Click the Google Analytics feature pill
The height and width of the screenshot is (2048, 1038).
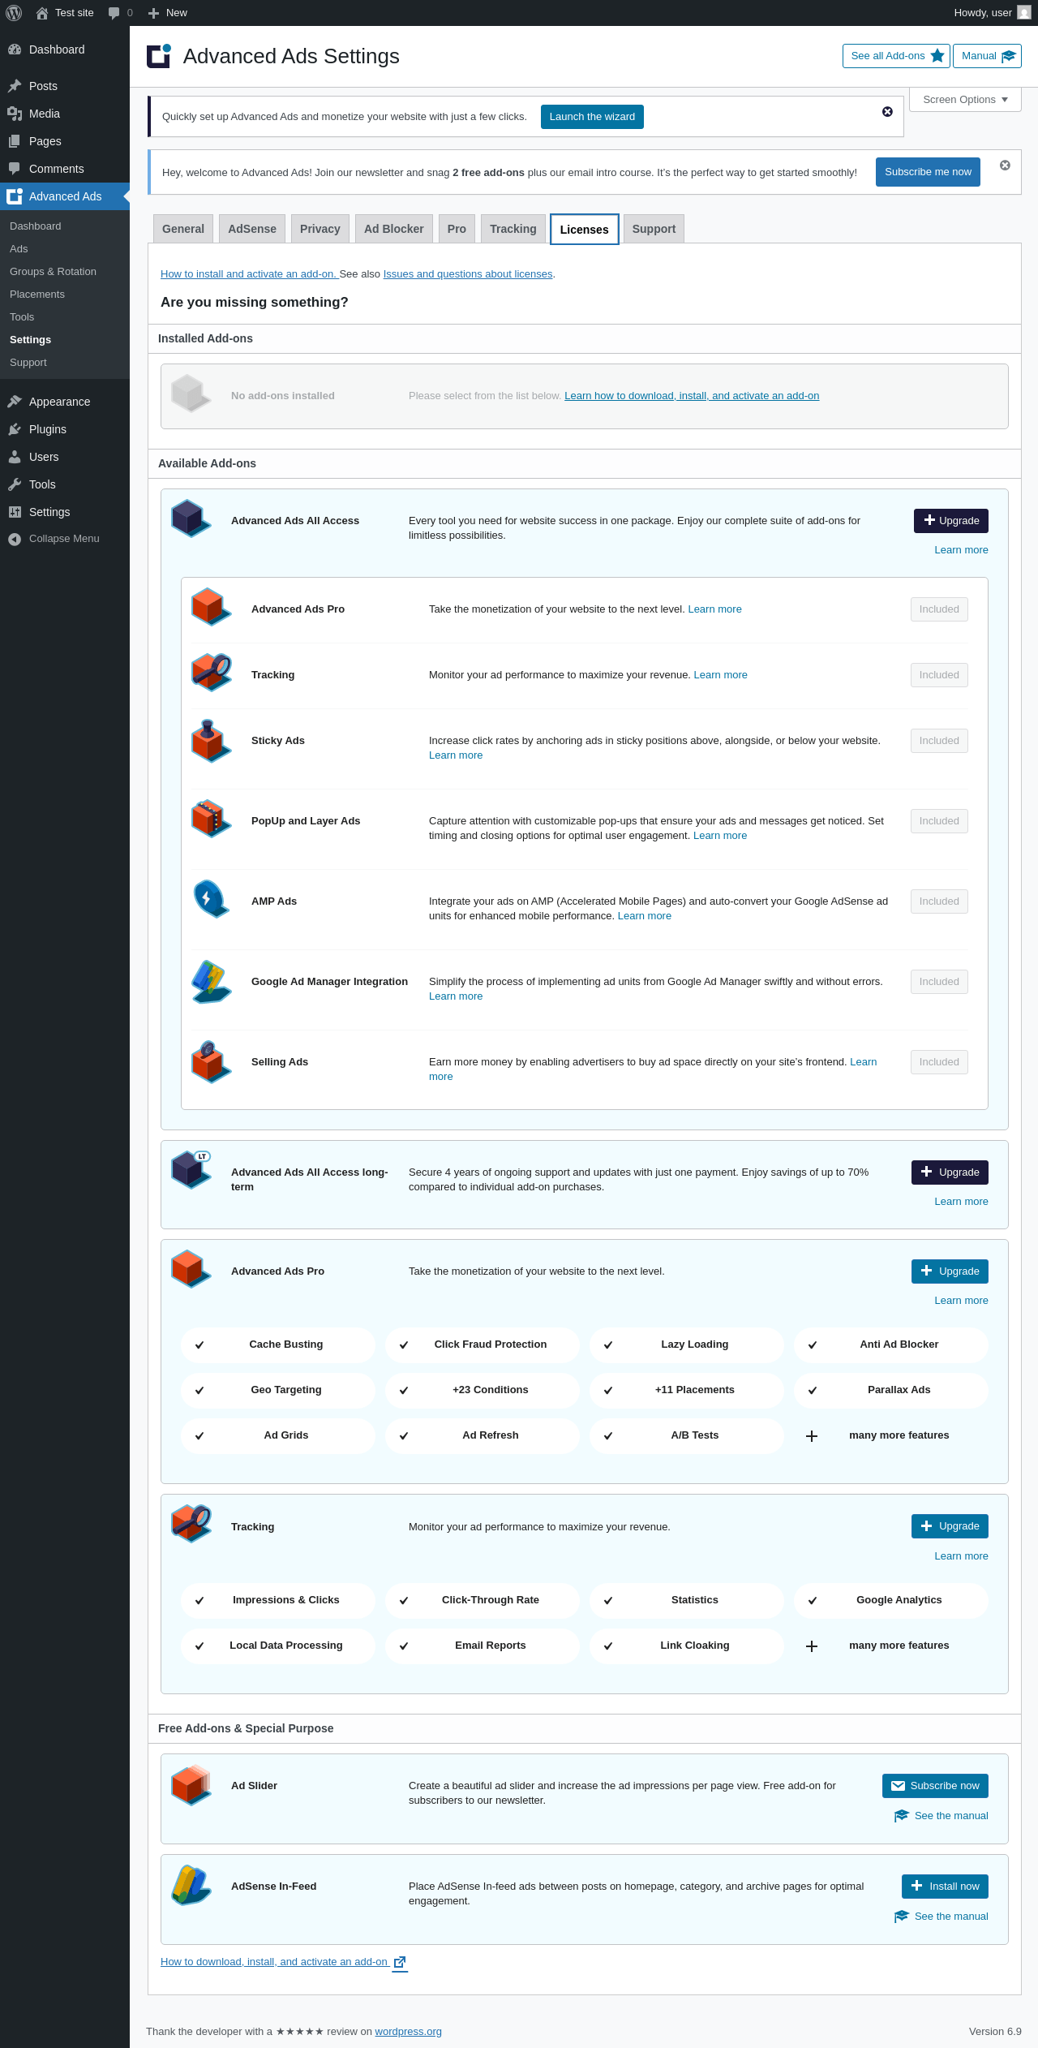891,1600
